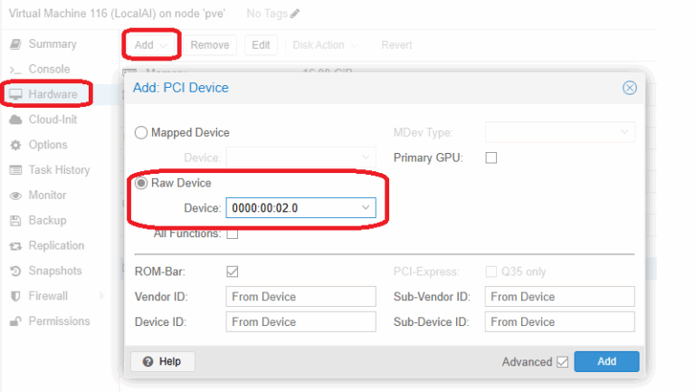Click the Vendor ID input field

300,296
